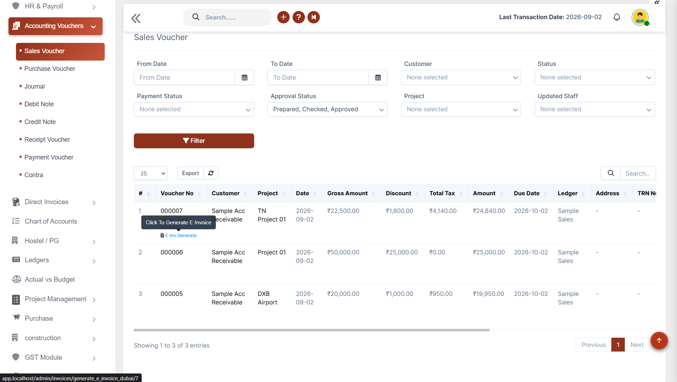Focus the table Search field
Screen dimensions: 677x382
[638, 174]
